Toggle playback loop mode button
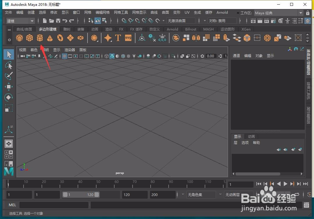Screen dimensions: 314x219 click(297, 194)
